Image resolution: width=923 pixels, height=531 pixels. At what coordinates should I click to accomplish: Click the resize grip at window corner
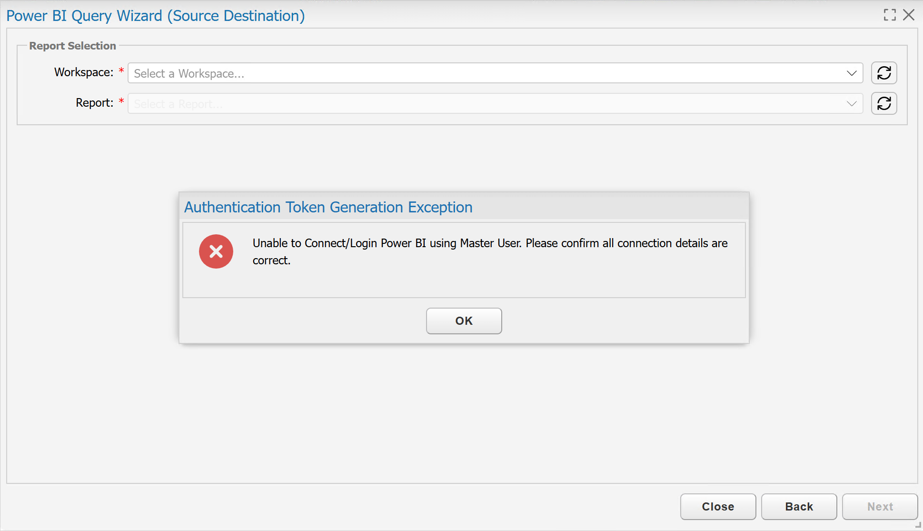[918, 526]
